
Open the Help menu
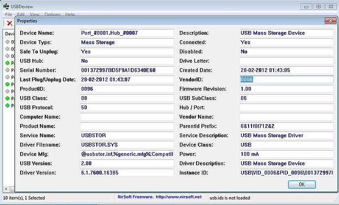pyautogui.click(x=70, y=14)
